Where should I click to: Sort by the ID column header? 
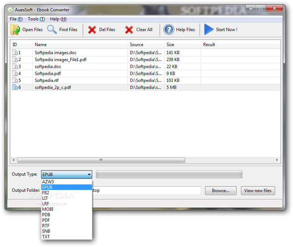tap(22, 44)
